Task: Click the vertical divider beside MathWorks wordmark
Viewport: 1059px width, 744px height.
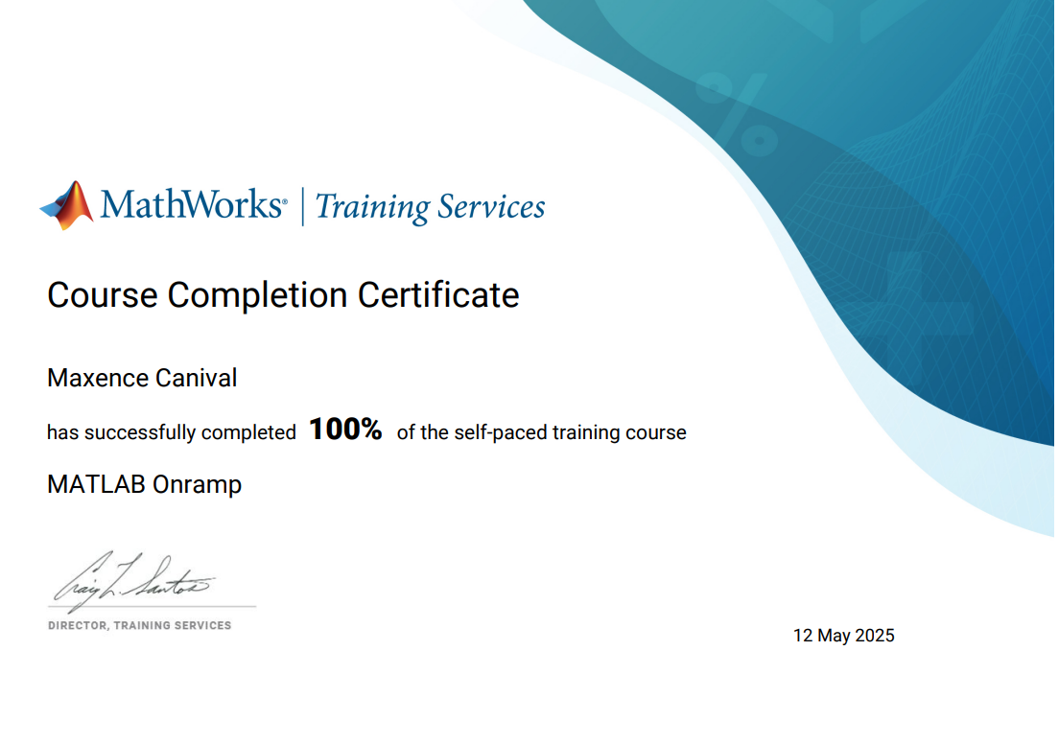Action: pyautogui.click(x=303, y=206)
